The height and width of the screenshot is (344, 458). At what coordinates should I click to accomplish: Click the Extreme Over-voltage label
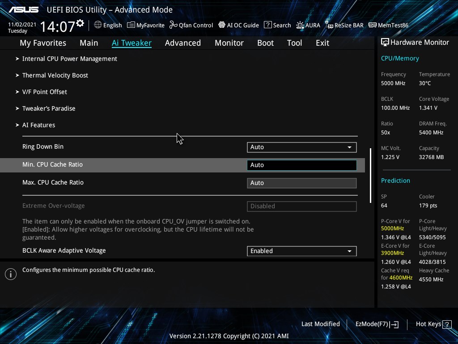(54, 206)
